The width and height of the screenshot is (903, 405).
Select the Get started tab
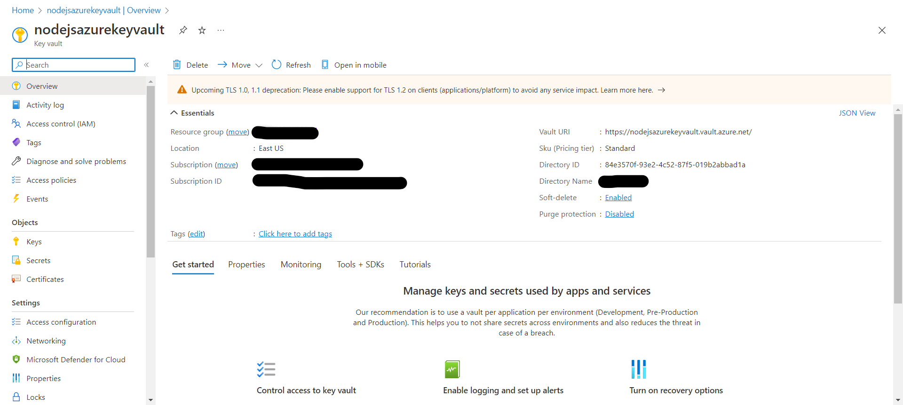click(x=193, y=265)
